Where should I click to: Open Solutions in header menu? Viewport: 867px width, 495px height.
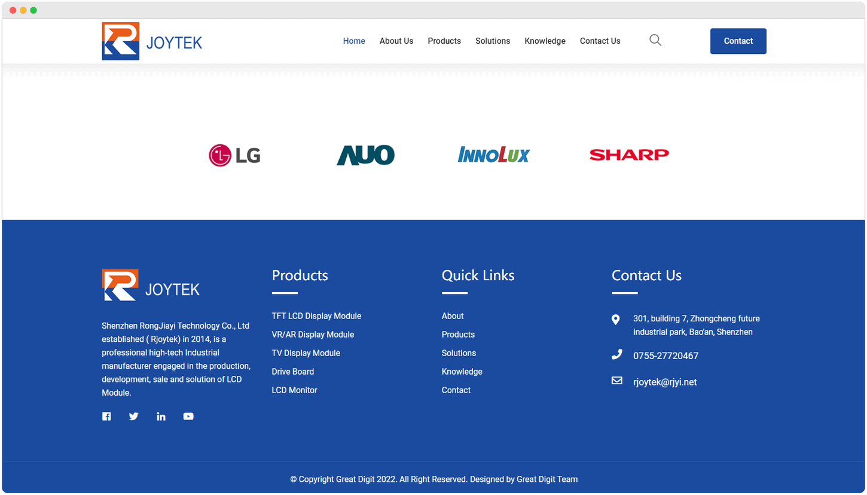pos(493,41)
